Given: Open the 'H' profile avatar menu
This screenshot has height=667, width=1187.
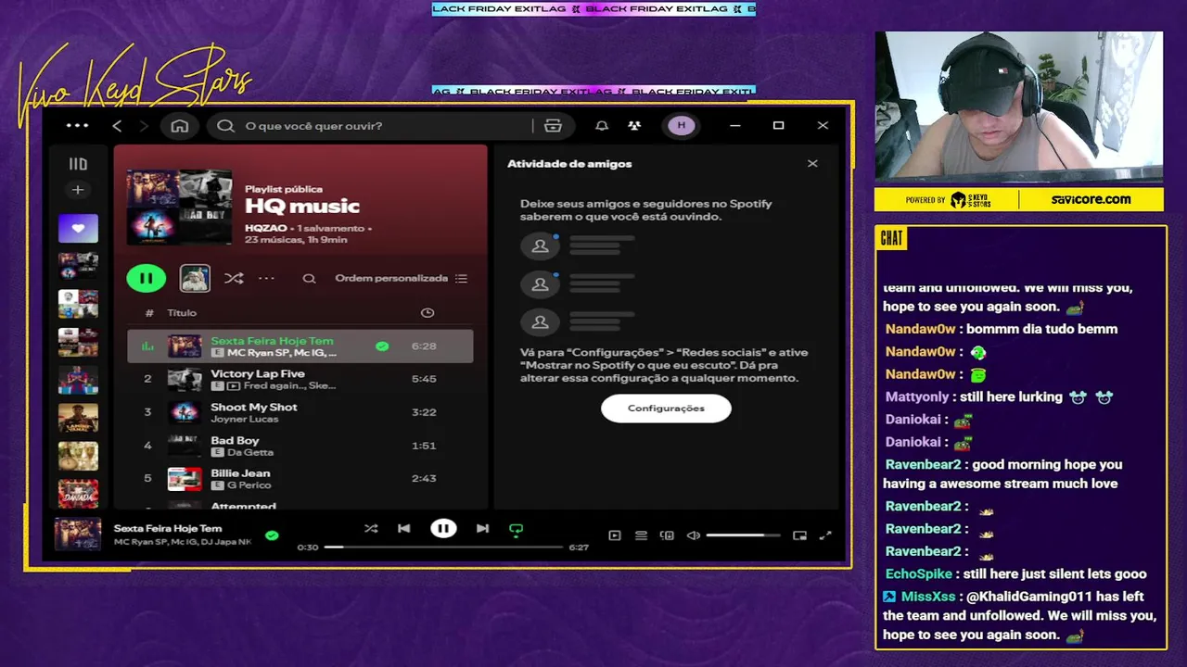Looking at the screenshot, I should click(682, 126).
